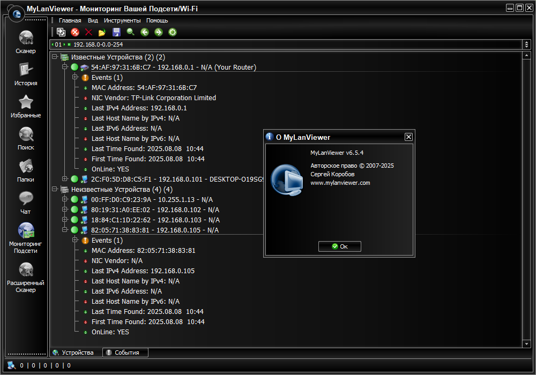Viewport: 536px width, 375px height.
Task: Expand the 00:FF:D0:C9:23:9A device node
Action: point(65,199)
